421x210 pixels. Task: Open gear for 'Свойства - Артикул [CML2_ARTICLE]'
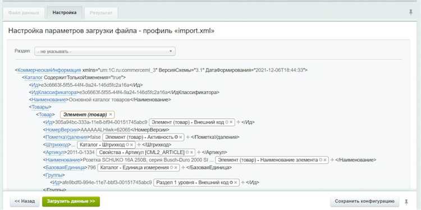(x=187, y=152)
